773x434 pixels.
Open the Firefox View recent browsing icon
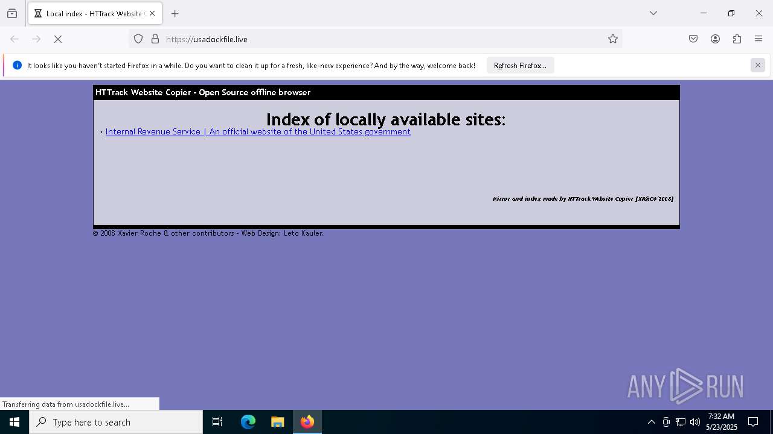(12, 13)
